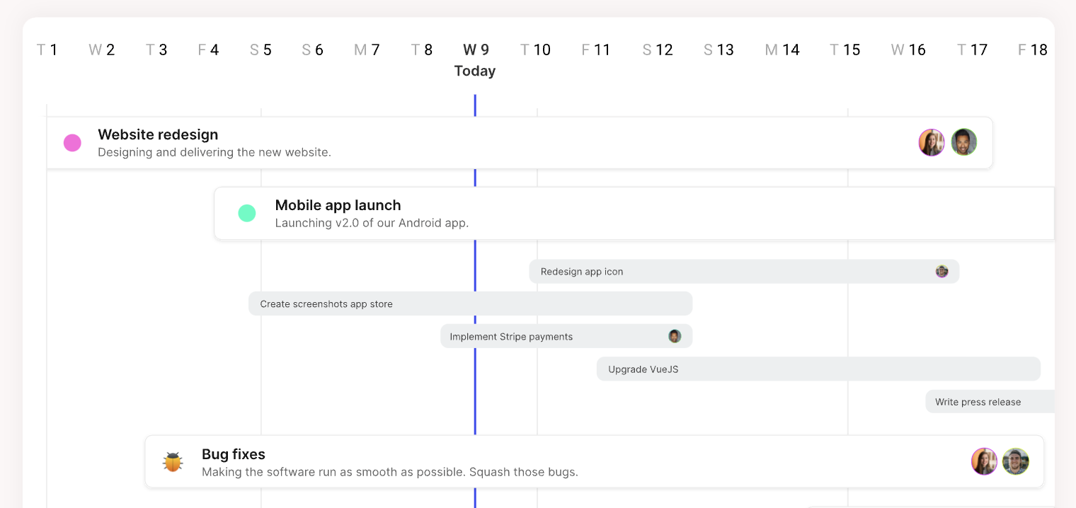Select the left avatar on Website redesign
Viewport: 1076px width, 508px height.
point(932,142)
